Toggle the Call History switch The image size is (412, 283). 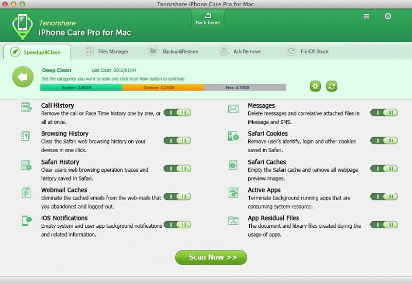click(178, 113)
